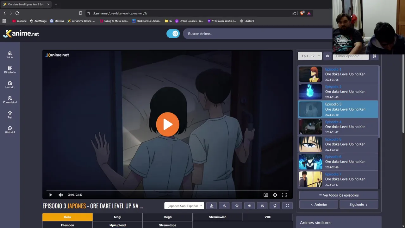The height and width of the screenshot is (228, 405).
Task: Open Episodio 2 in the episode list
Action: coord(338,92)
